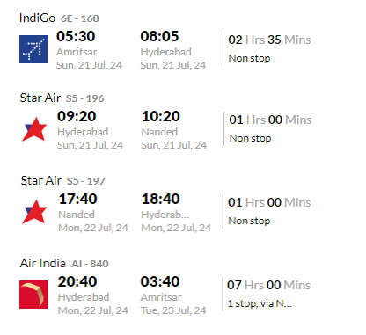366x335 pixels.
Task: Click the 07 Hrs 00 Mins duration
Action: [269, 285]
